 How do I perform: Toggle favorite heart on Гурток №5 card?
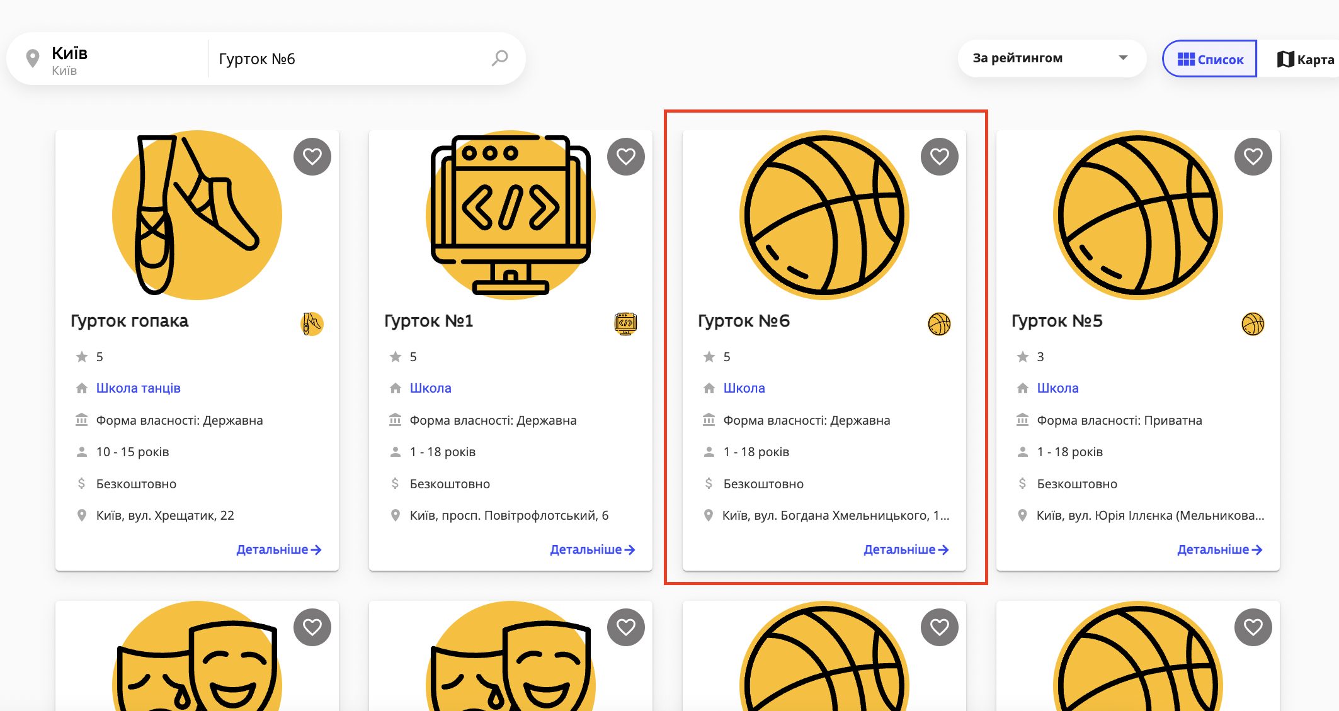pos(1252,156)
